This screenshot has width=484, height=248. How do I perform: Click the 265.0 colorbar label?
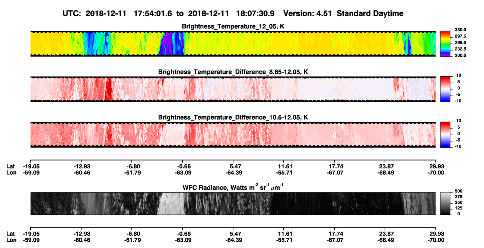tap(461, 43)
